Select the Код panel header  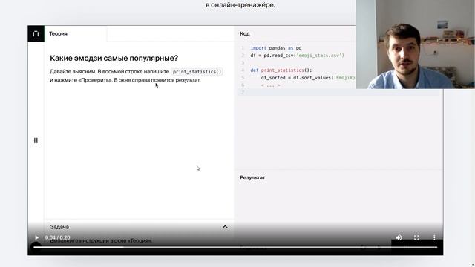pos(245,33)
